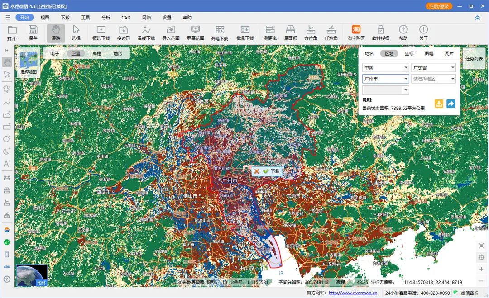The image size is (489, 298).
Task: Open the 设置 menu
Action: coord(167,18)
